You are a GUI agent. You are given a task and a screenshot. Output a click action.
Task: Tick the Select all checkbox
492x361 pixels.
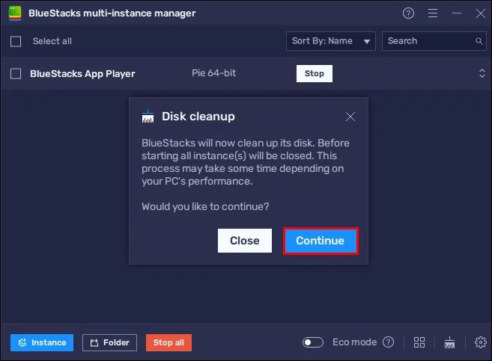pyautogui.click(x=16, y=41)
